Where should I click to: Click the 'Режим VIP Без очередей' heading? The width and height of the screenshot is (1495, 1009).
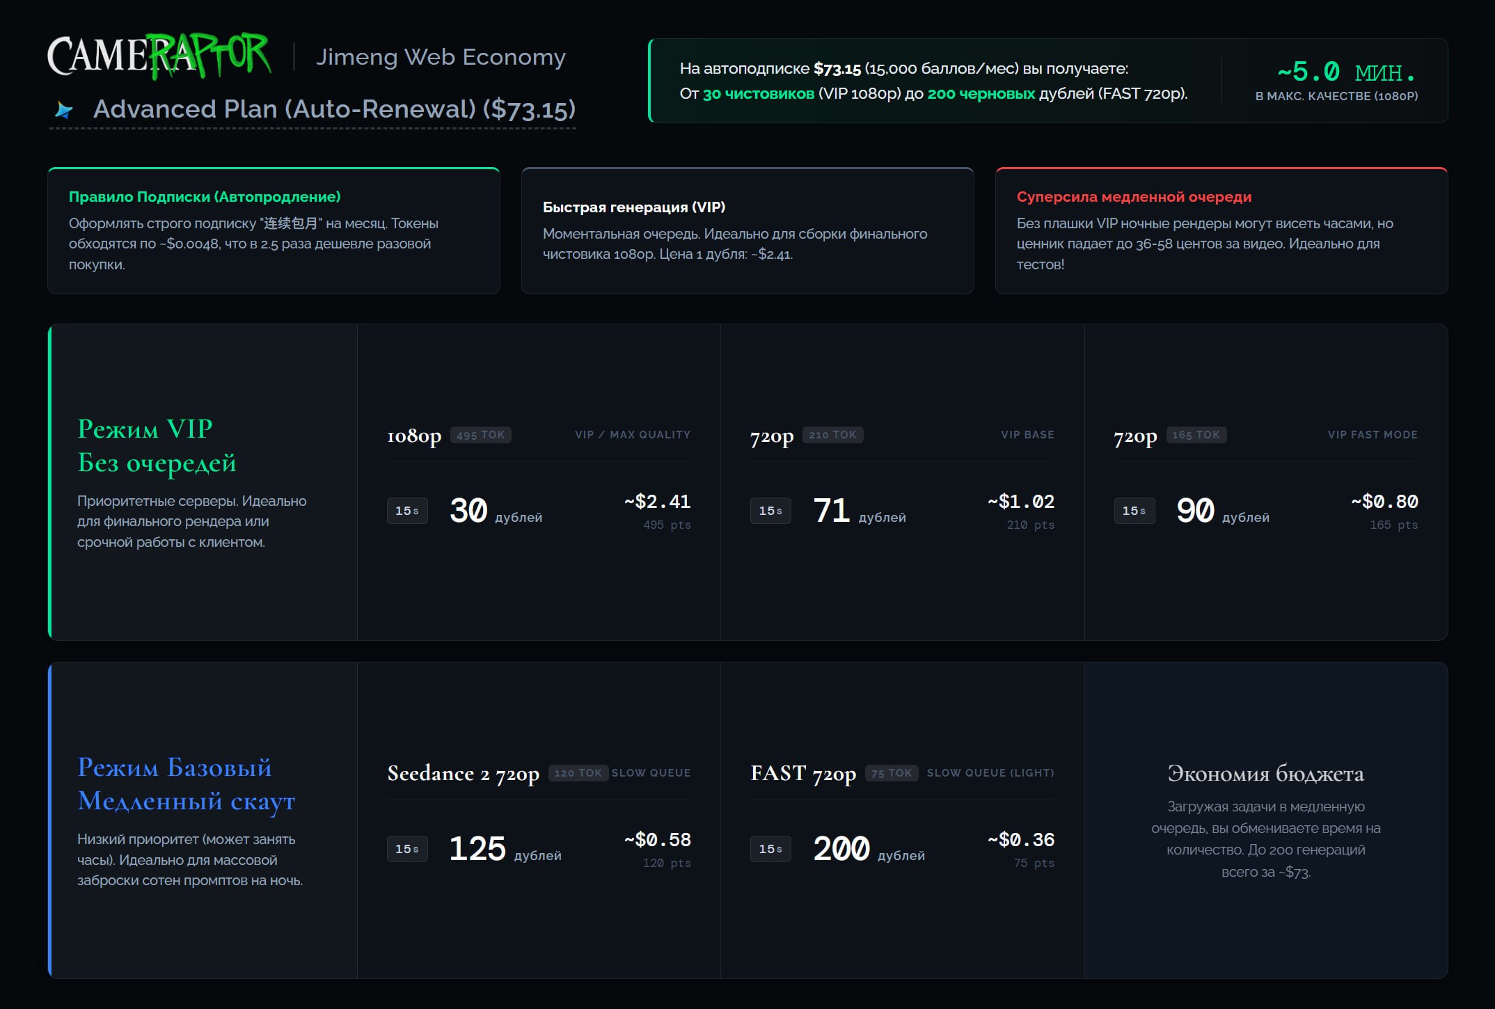[x=157, y=446]
